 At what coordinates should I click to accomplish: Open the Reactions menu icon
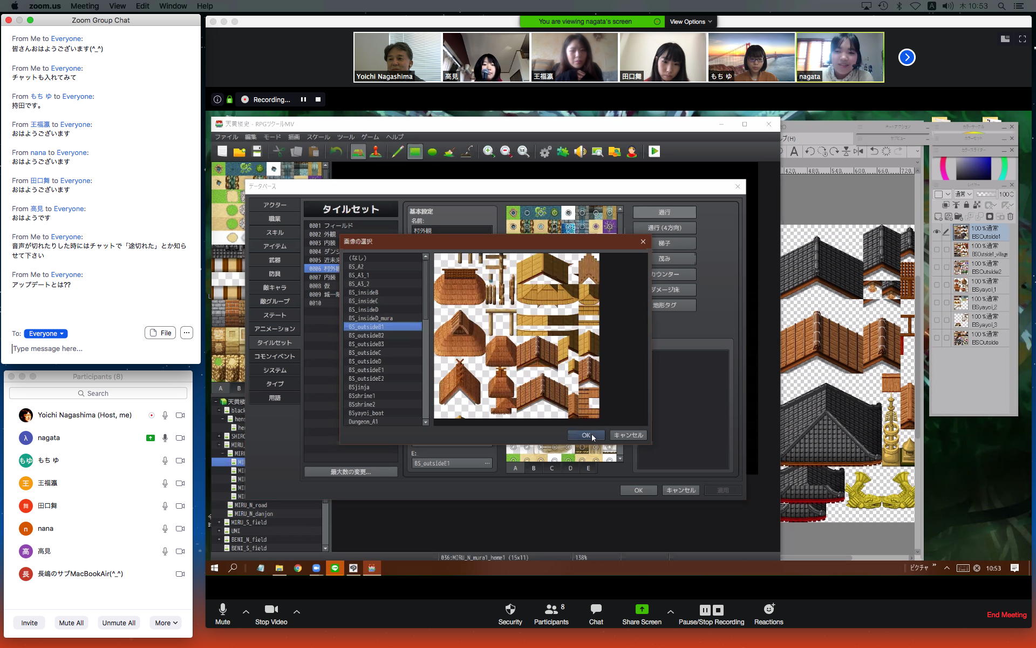768,609
